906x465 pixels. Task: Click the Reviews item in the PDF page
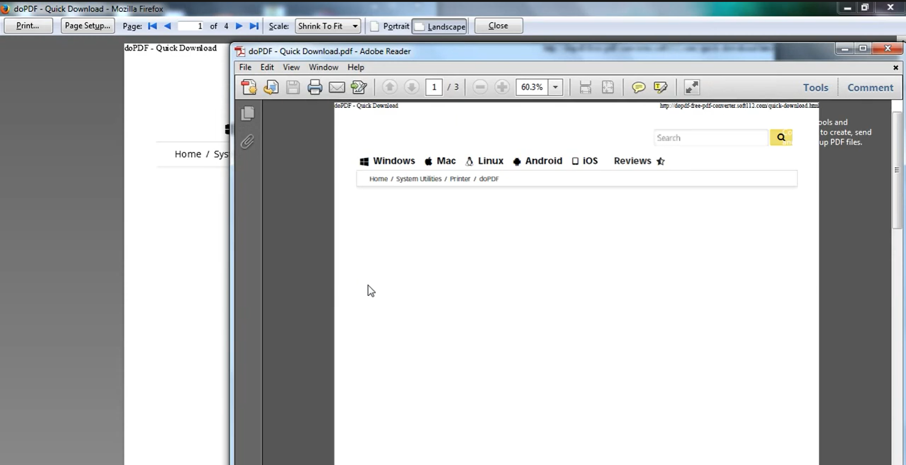pyautogui.click(x=639, y=161)
